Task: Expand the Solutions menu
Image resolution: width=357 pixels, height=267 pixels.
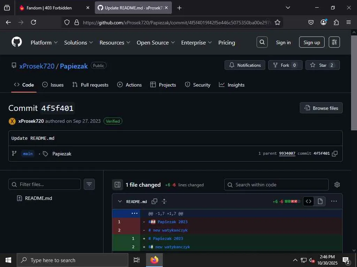Action: [x=78, y=42]
